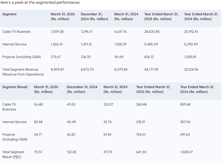222x163 pixels.
Task: Select Total Segment Result value 1,508.37
Action: 186,152
